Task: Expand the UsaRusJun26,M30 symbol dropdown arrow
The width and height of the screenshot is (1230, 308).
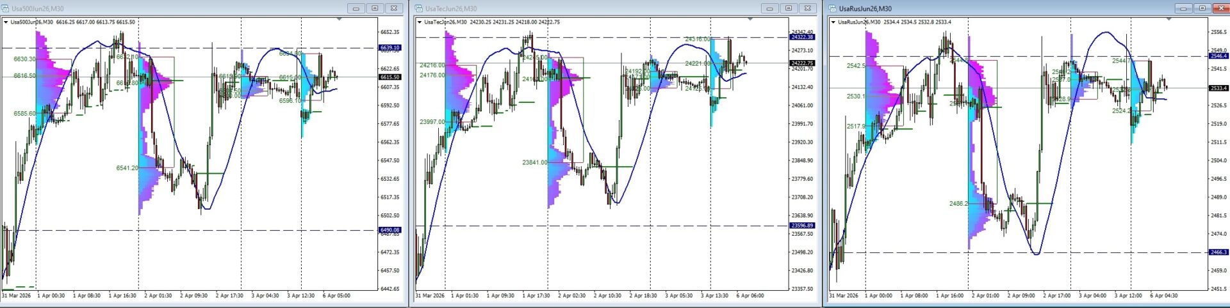Action: tap(833, 22)
